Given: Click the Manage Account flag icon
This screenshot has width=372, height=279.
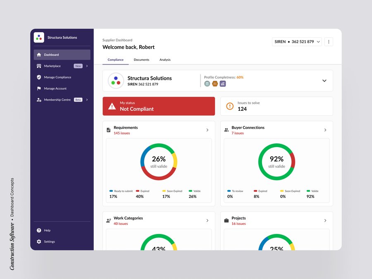Looking at the screenshot, I should [x=39, y=88].
